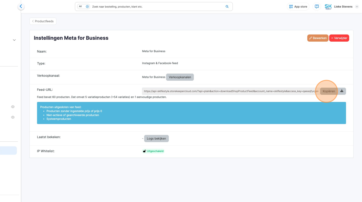Click the Verwijder delete button
362x202 pixels.
[x=339, y=38]
